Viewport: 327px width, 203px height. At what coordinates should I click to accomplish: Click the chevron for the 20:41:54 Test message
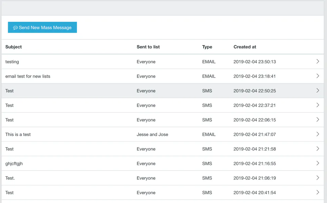317,192
